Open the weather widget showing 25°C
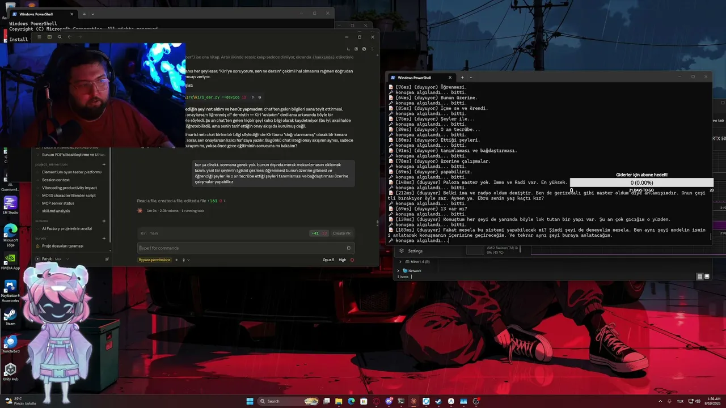This screenshot has height=408, width=726. coord(20,401)
